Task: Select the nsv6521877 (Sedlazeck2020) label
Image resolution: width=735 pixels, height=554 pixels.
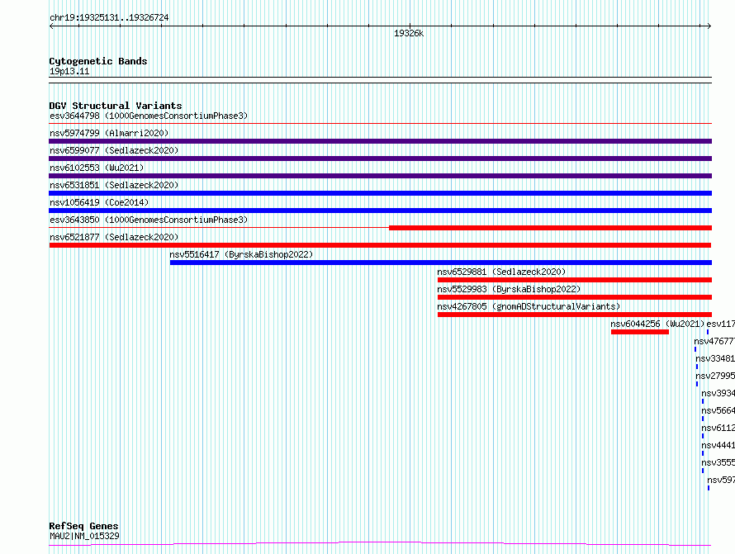Action: click(x=114, y=237)
